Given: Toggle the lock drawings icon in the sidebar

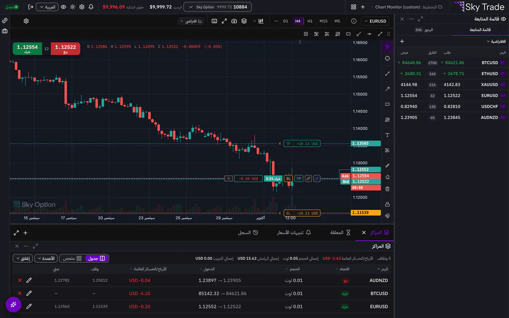Looking at the screenshot, I should 387,204.
